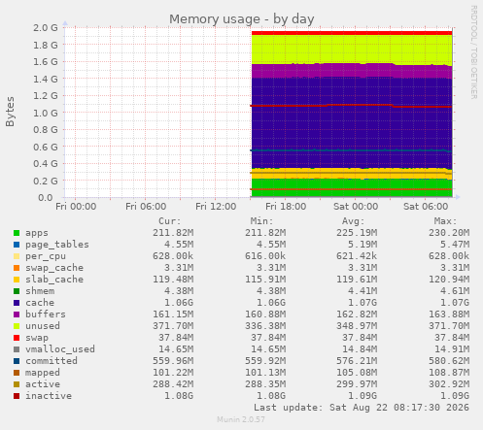Viewport: 483px width, 430px height.
Task: Click the shmem dark green legend swatch
Action: 17,291
